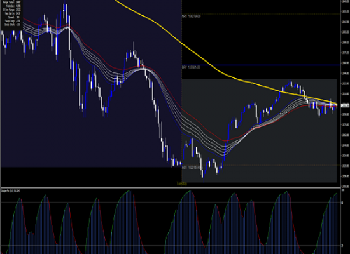Viewport: 350px width, 254px height.
Task: Click the upper horizontal level in oscillator pane
Action: (171, 203)
